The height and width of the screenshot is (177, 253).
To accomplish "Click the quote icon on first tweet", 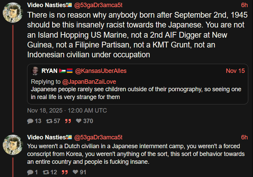I will (68, 121).
